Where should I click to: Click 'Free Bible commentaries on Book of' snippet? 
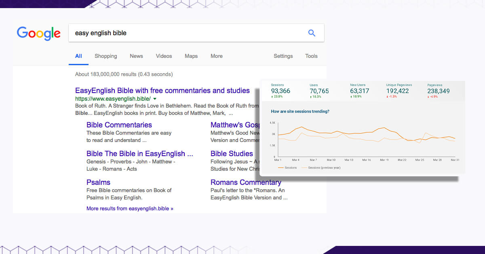pos(129,190)
